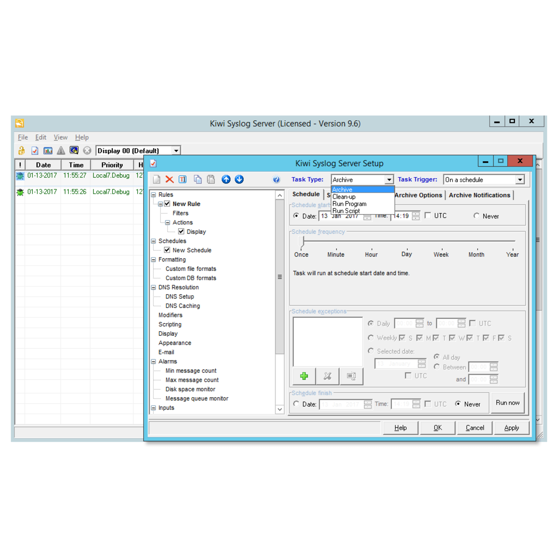Switch to the Archive Options tab

click(418, 195)
